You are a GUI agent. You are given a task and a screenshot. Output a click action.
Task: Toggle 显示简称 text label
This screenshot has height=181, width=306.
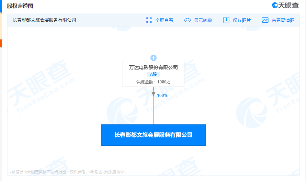[x=203, y=20]
